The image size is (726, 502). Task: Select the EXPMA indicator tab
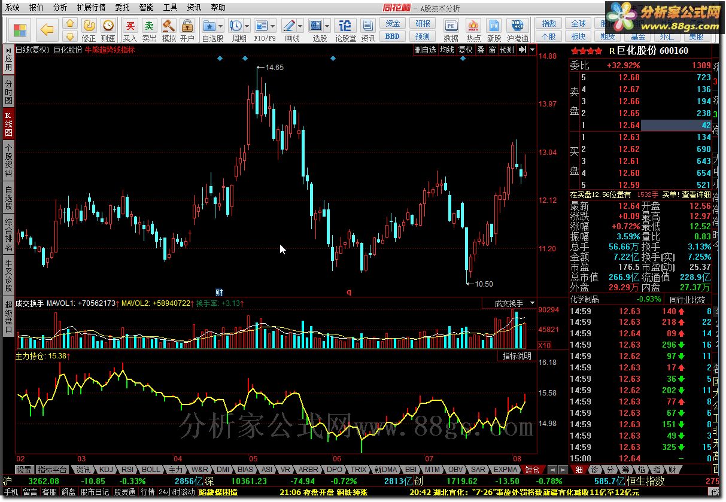coord(506,470)
